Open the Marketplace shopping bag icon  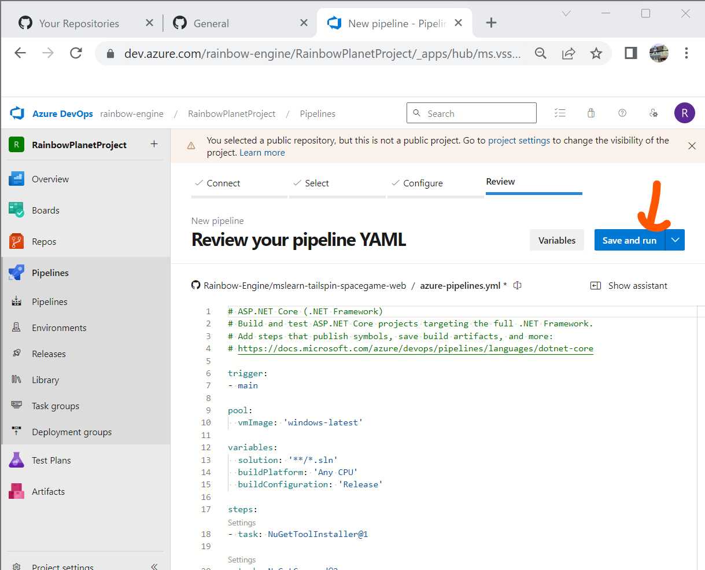point(591,113)
